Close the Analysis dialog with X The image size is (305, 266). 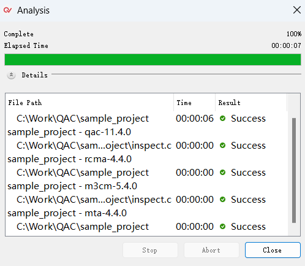point(297,10)
